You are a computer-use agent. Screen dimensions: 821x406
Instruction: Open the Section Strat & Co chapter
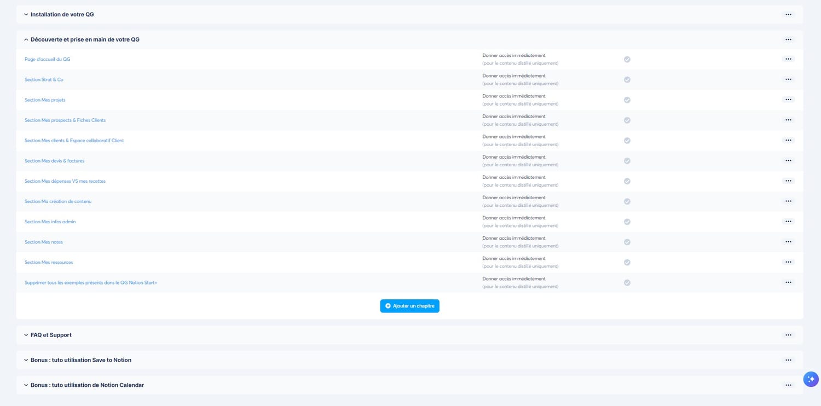coord(44,79)
